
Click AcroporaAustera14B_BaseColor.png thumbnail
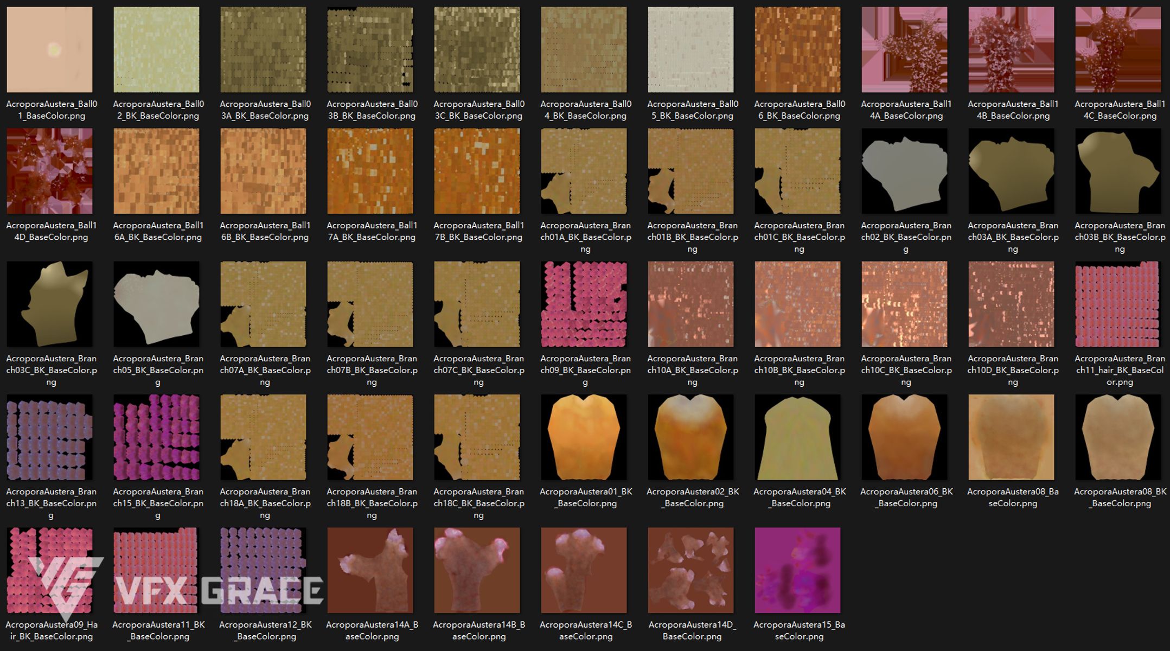[477, 570]
